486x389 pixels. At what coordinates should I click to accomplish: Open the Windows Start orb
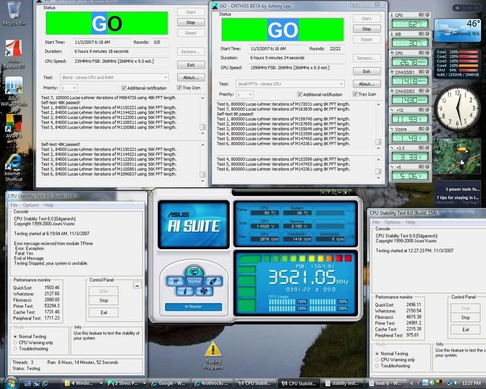pyautogui.click(x=12, y=383)
